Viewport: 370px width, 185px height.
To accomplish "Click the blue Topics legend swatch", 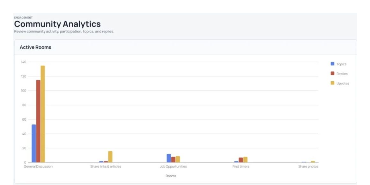I will [x=332, y=64].
